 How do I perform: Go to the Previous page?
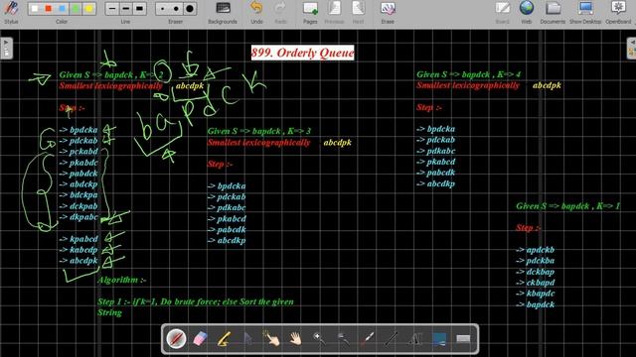click(334, 12)
